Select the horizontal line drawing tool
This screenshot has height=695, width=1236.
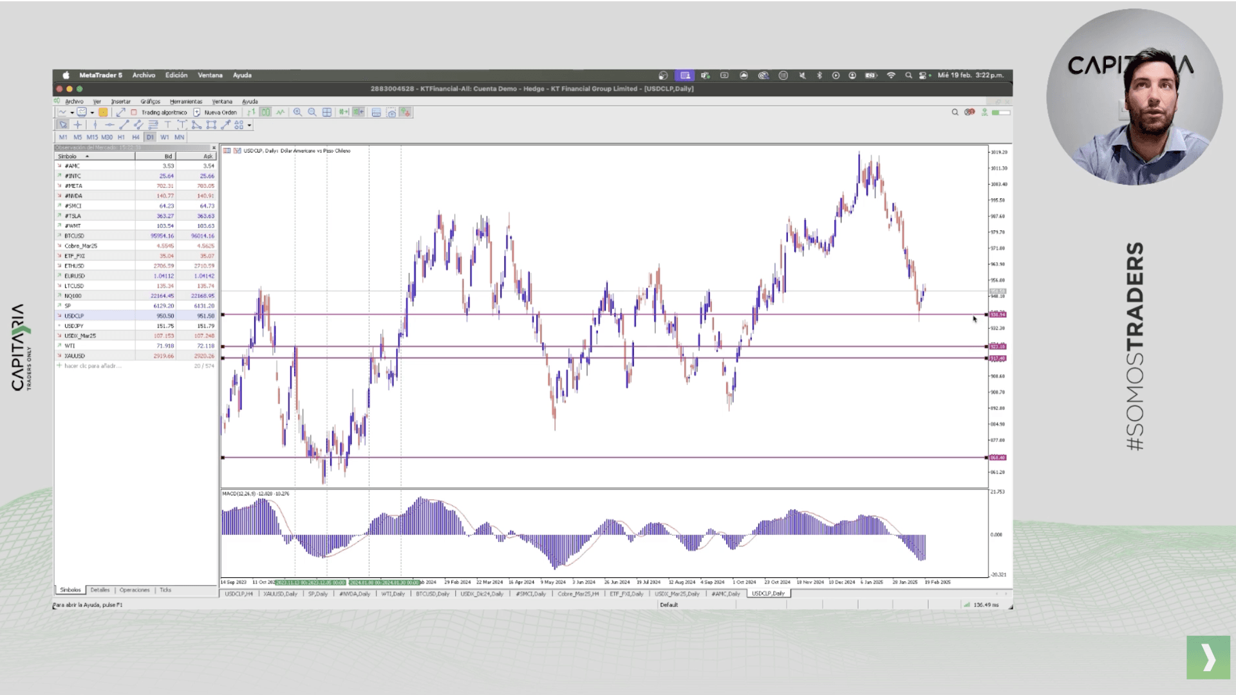(x=109, y=125)
